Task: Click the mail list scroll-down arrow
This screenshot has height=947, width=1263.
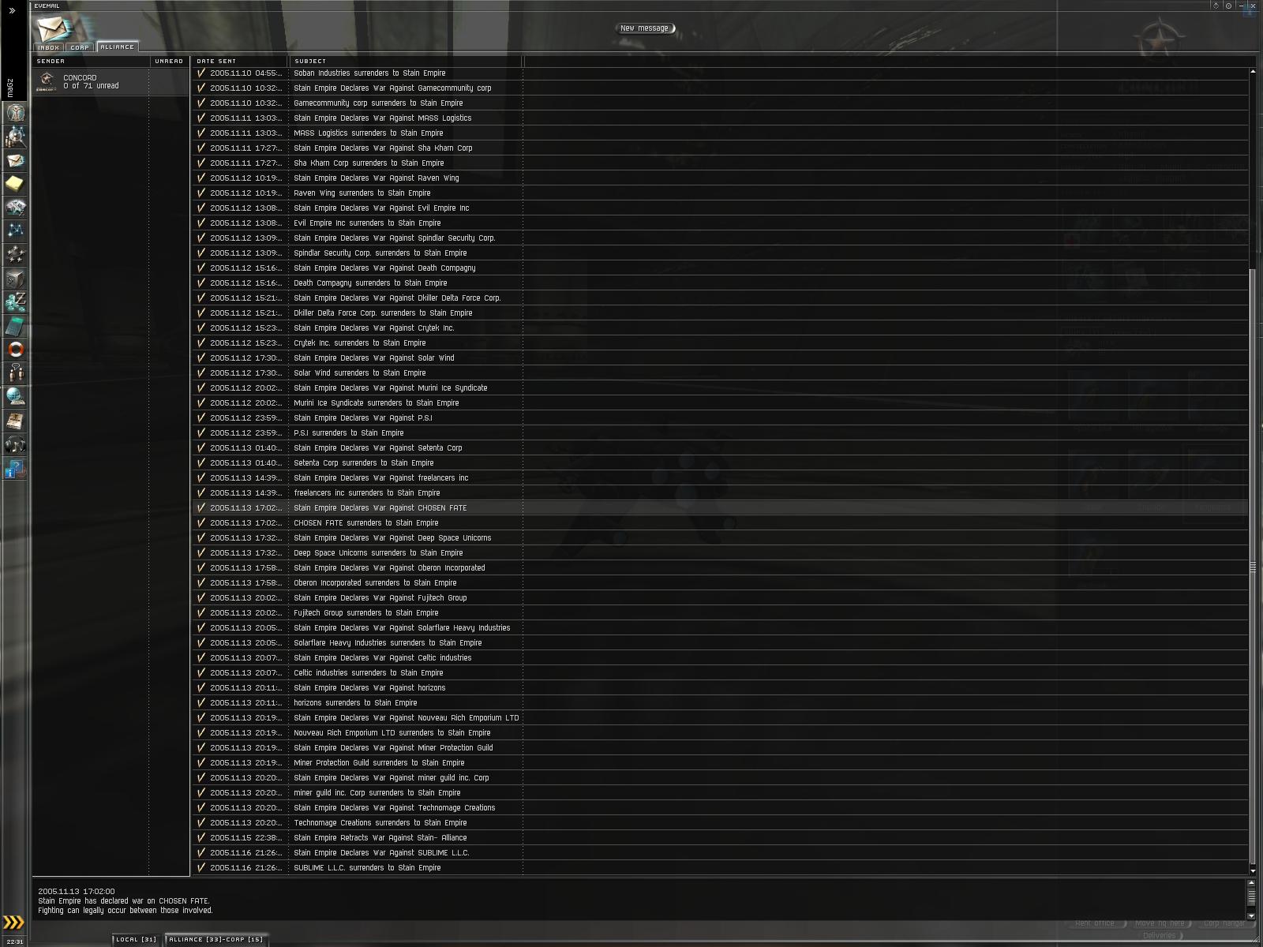Action: (x=1253, y=871)
